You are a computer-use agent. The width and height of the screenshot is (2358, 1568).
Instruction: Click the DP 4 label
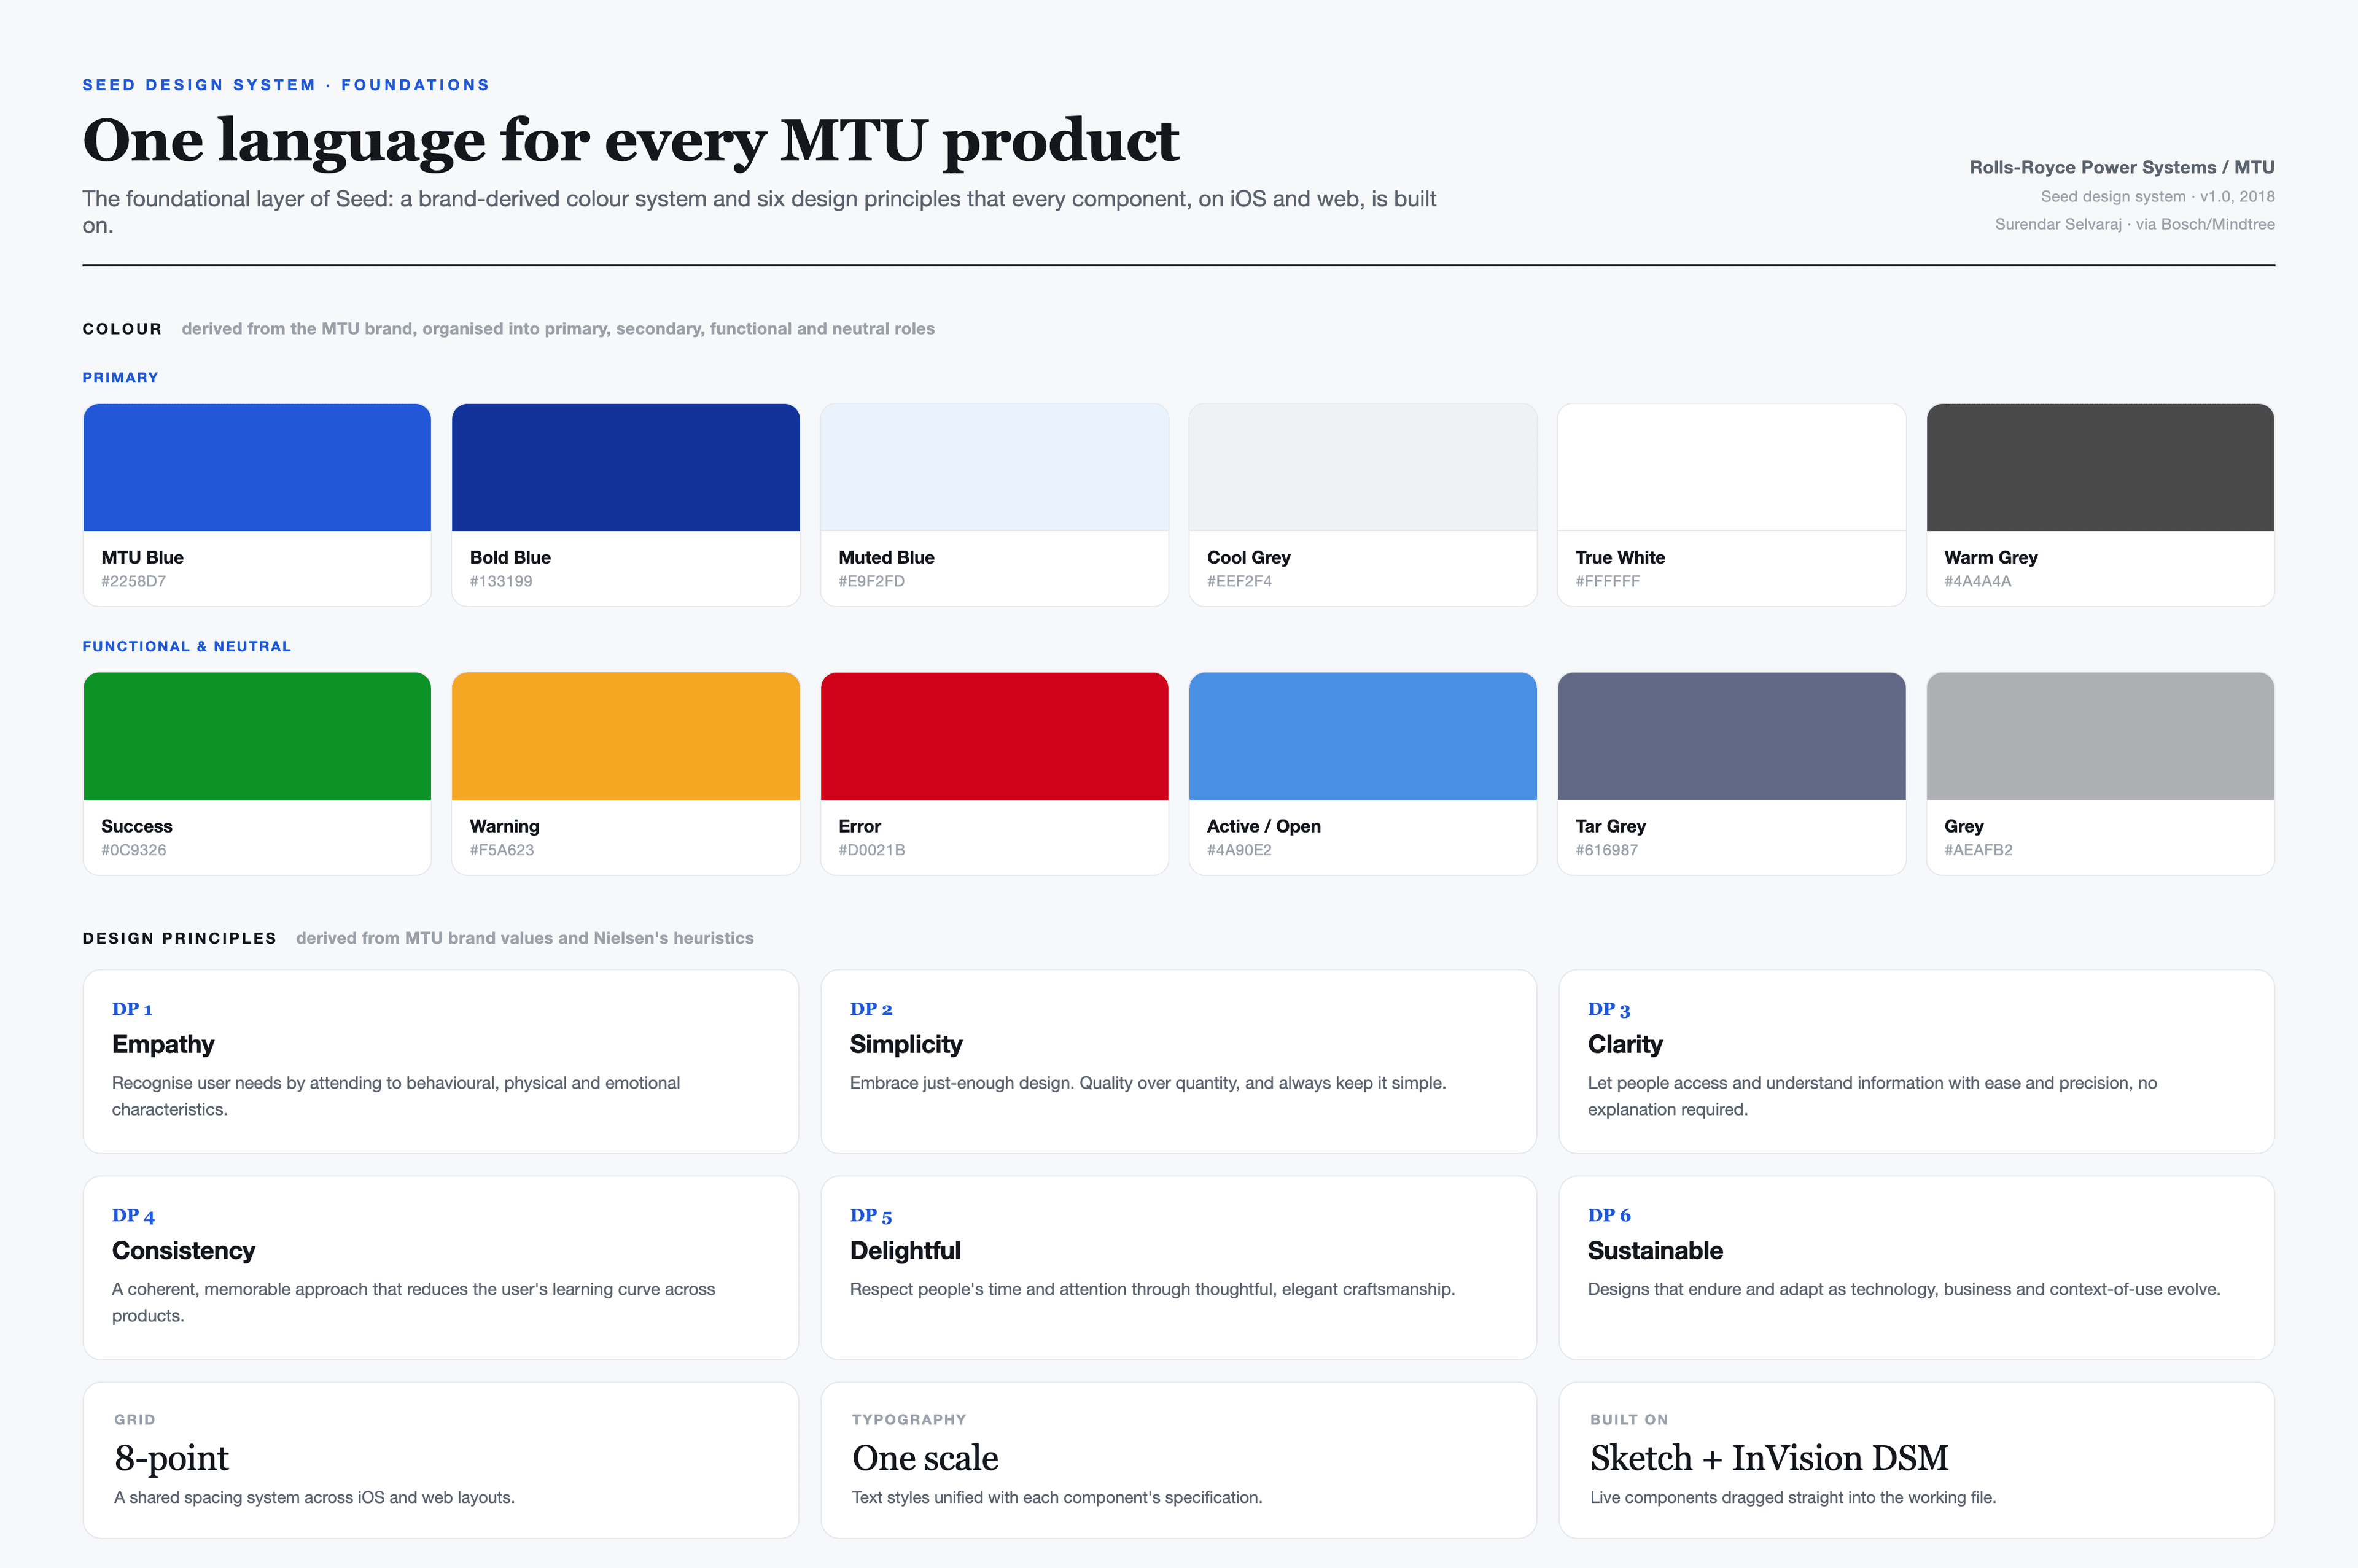click(x=133, y=1216)
